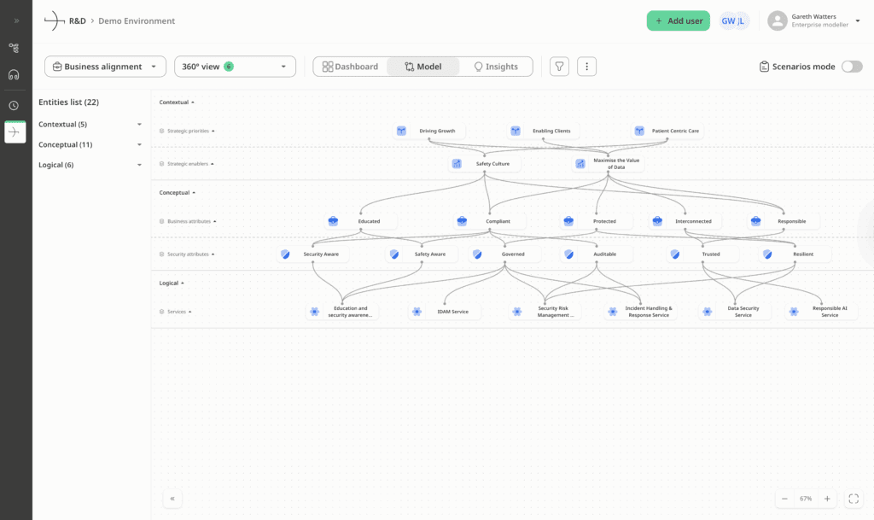Enter fullscreen with the expand icon
The height and width of the screenshot is (520, 874).
coord(854,499)
